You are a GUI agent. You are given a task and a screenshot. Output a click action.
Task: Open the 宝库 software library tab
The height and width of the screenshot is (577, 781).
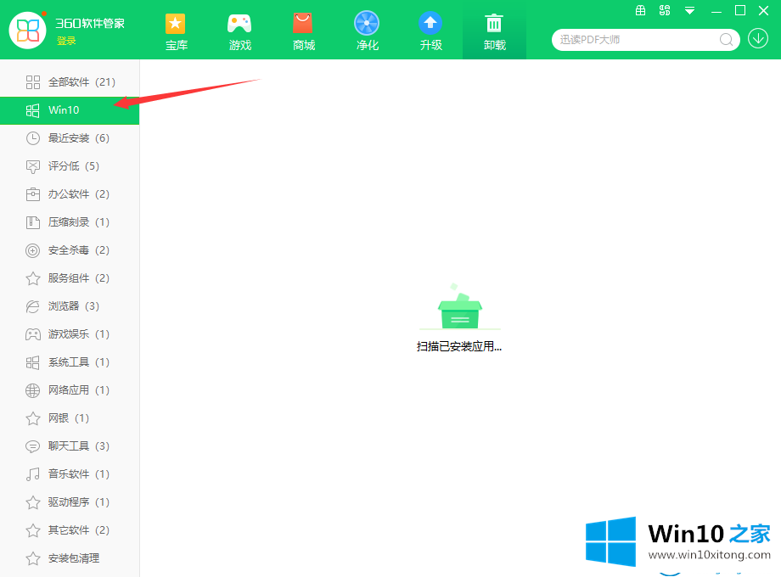176,32
